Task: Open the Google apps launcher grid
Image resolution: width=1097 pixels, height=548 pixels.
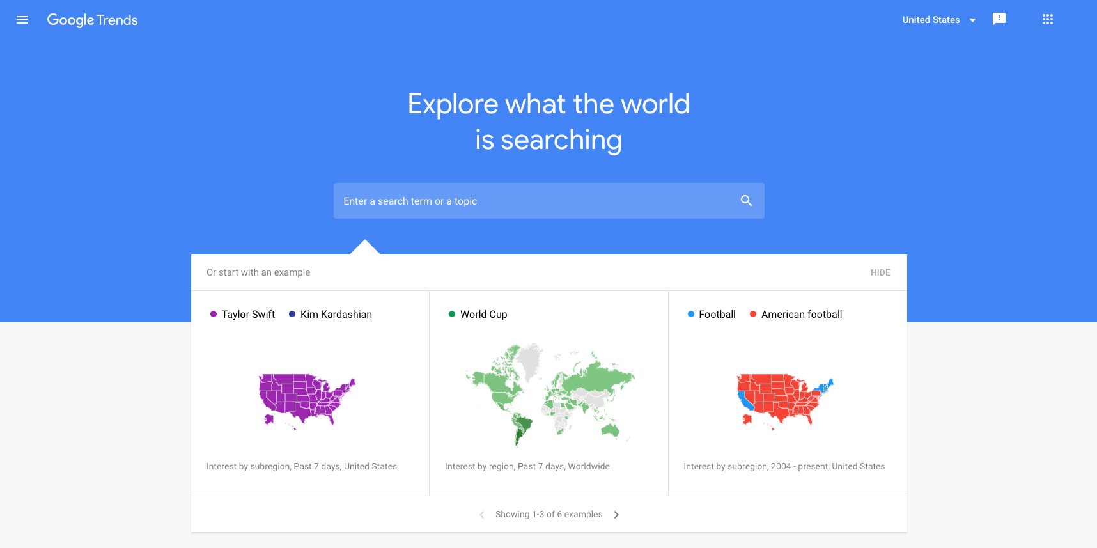Action: coord(1048,19)
